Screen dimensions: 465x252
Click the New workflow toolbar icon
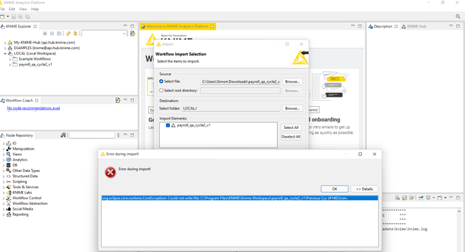(3, 17)
